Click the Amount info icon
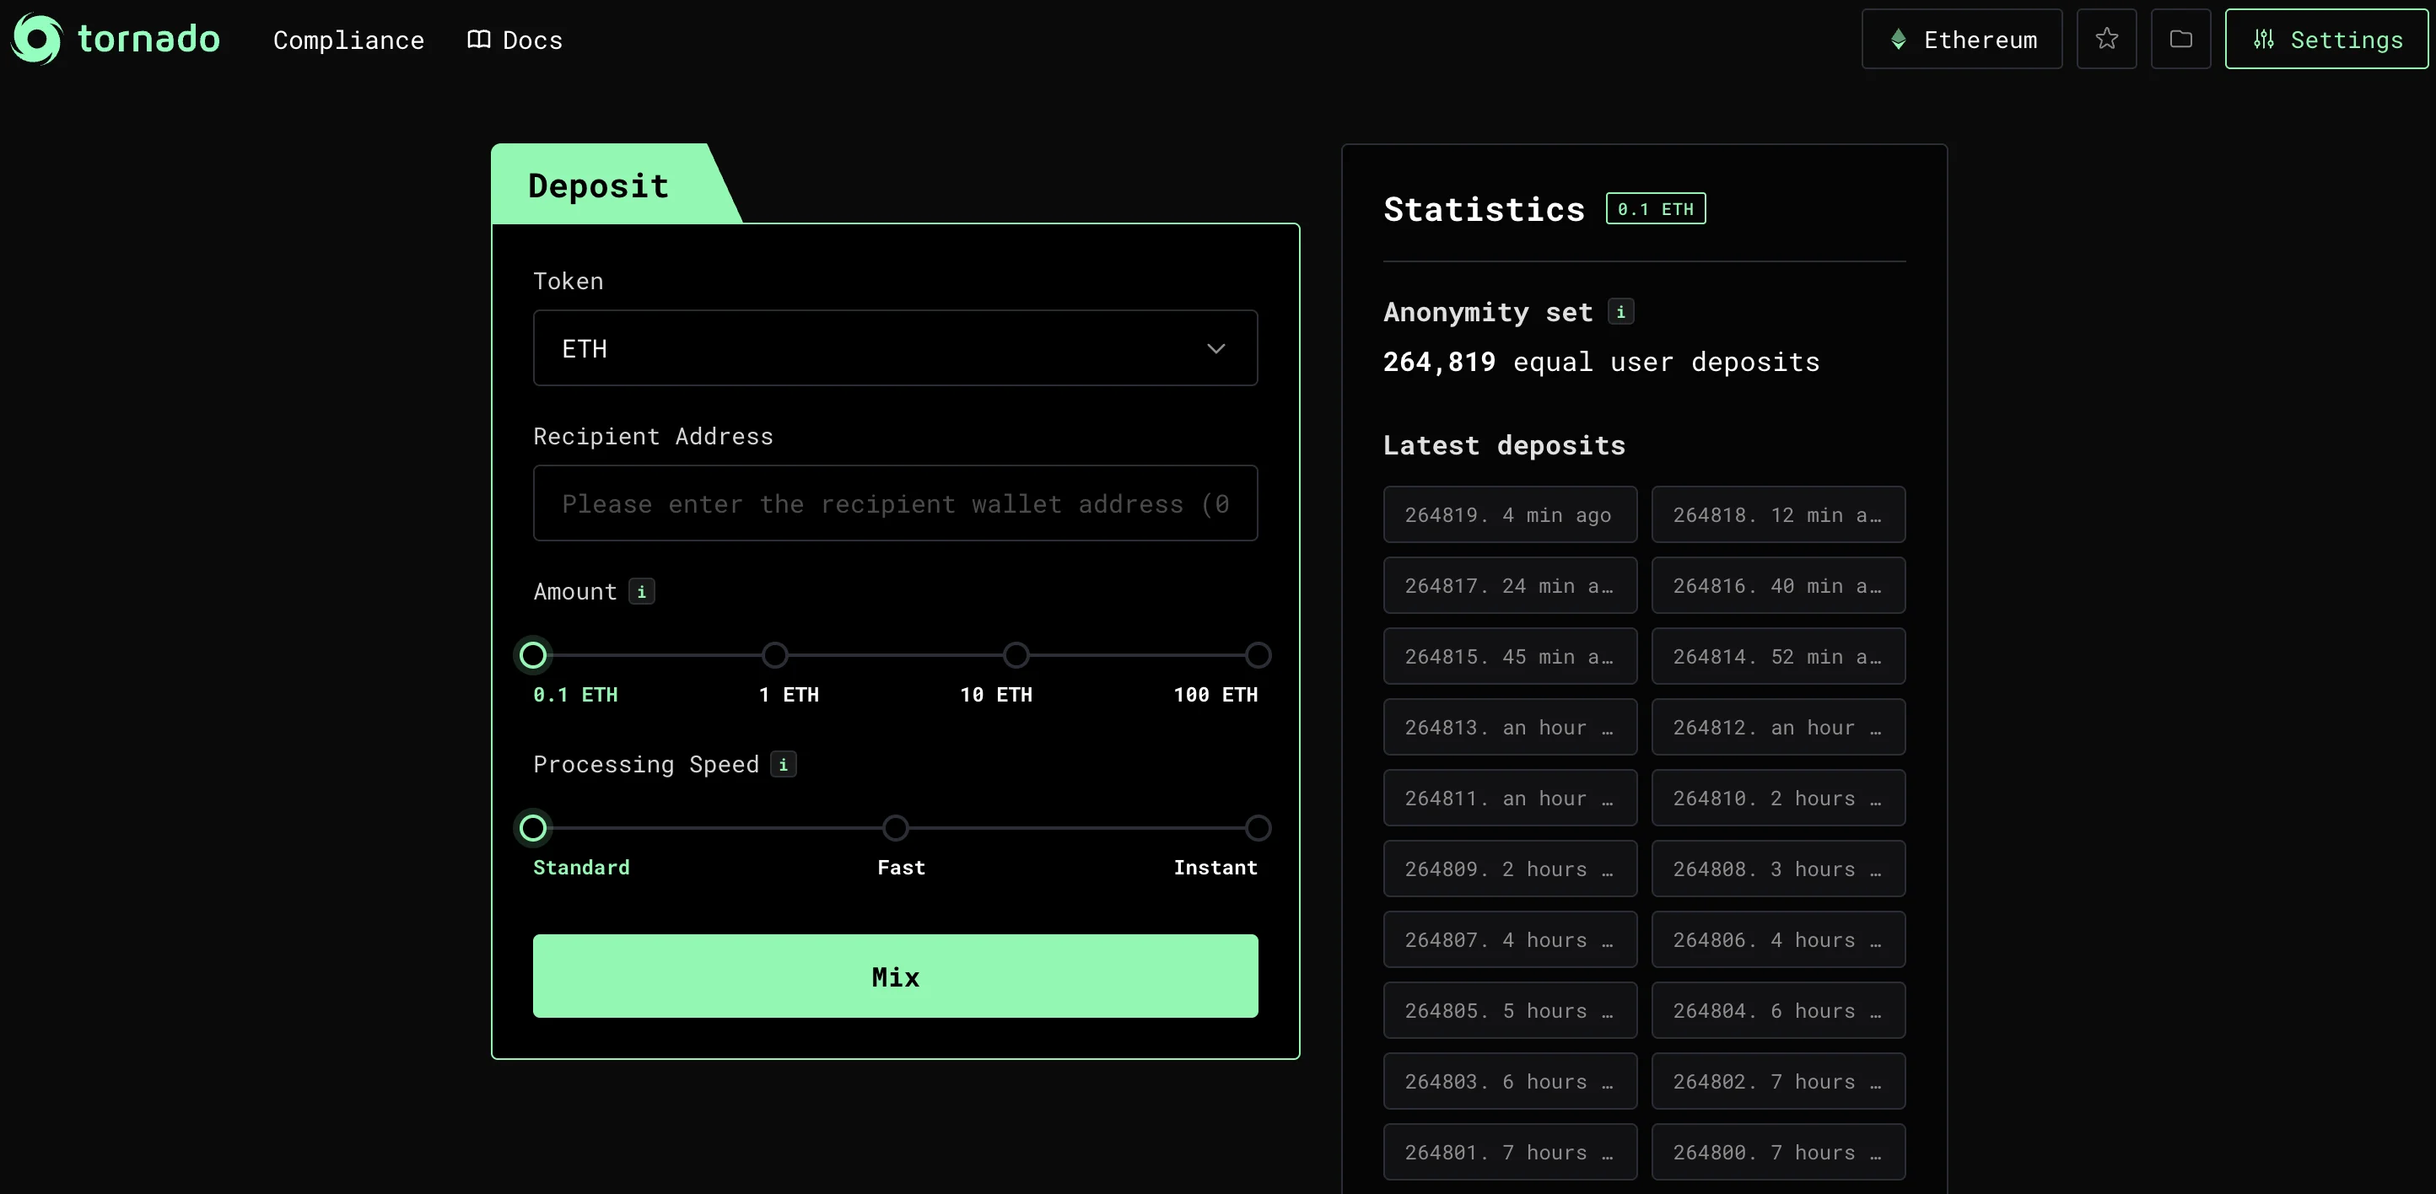The width and height of the screenshot is (2436, 1194). (641, 592)
